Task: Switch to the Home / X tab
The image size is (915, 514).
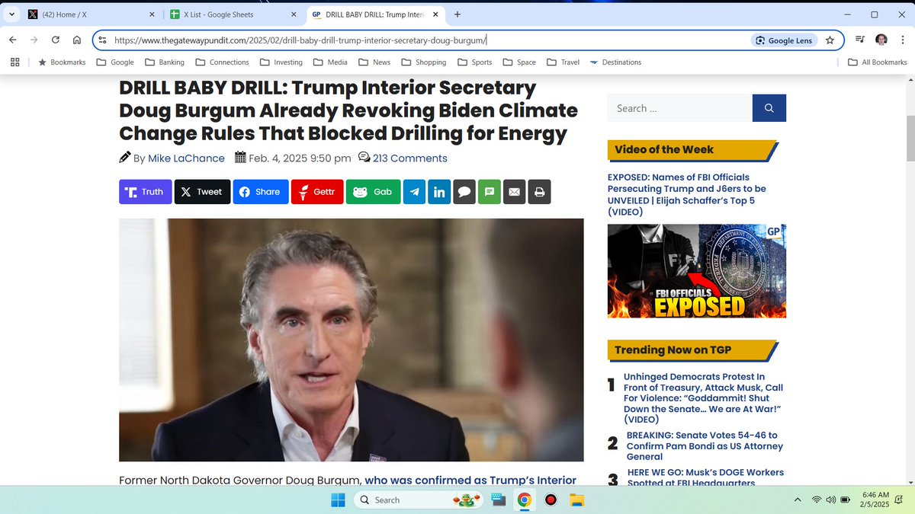Action: point(90,14)
